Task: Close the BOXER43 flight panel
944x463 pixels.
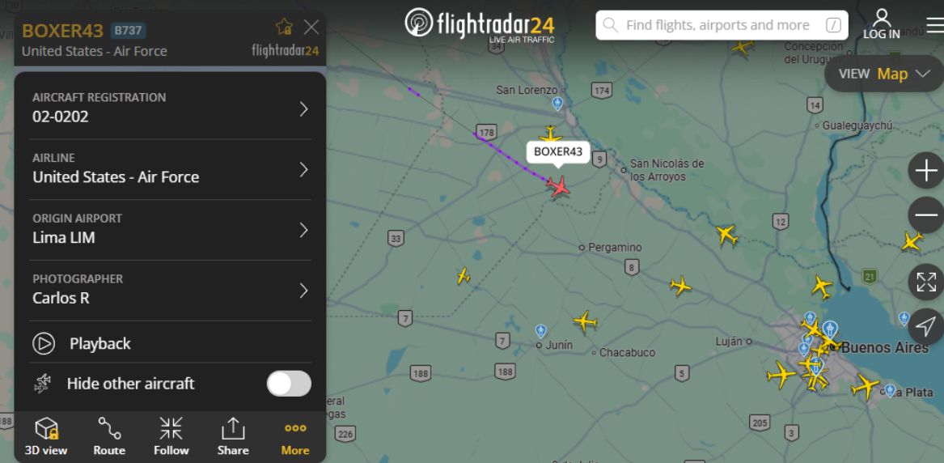Action: pyautogui.click(x=311, y=27)
